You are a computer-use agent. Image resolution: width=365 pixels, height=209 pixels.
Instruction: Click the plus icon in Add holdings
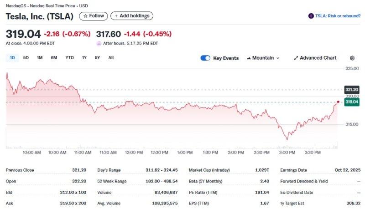[x=115, y=16]
